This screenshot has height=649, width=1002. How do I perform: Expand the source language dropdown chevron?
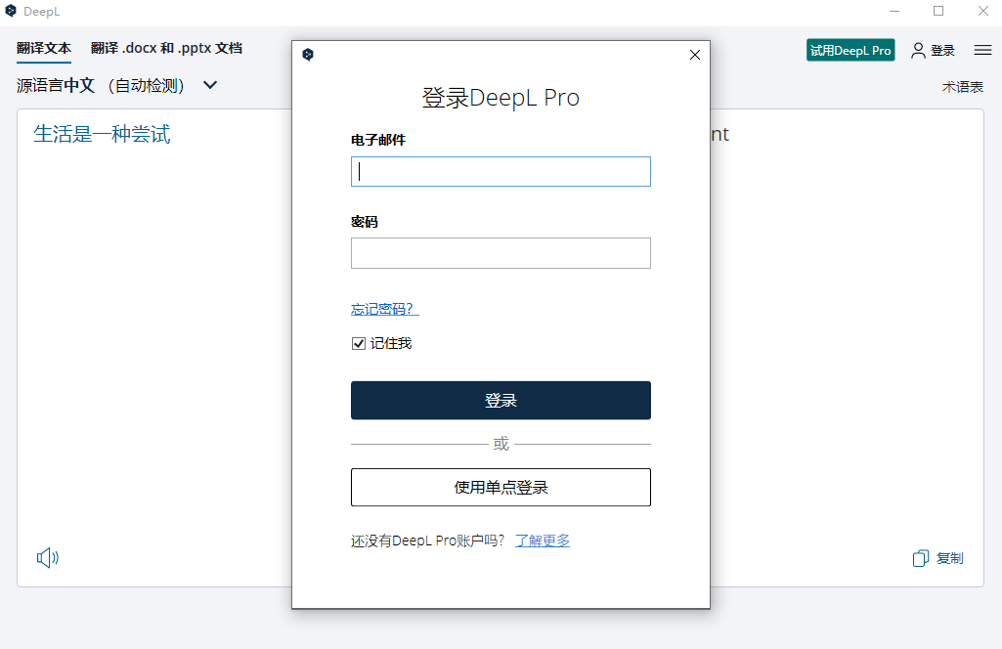tap(210, 85)
